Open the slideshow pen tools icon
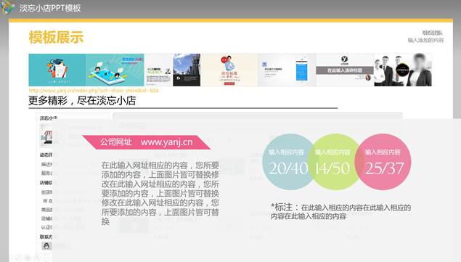The width and height of the screenshot is (461, 262). tap(18, 258)
